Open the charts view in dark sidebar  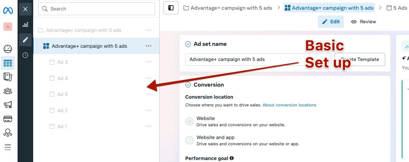[25, 24]
